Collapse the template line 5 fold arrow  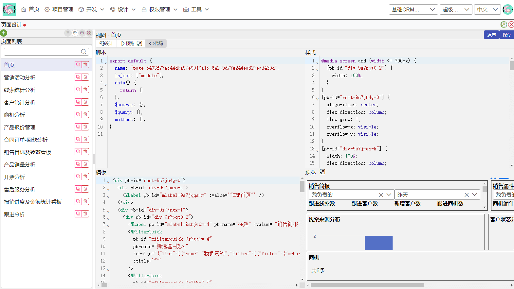108,211
